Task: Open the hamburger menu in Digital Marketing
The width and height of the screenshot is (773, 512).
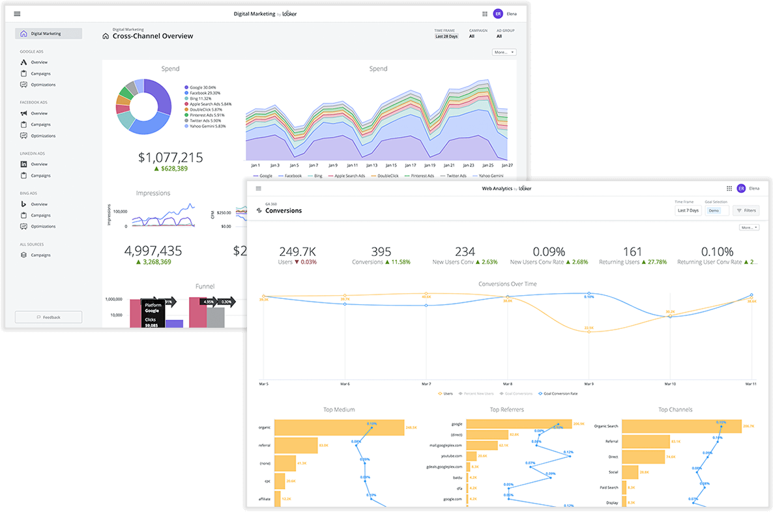Action: (x=17, y=14)
